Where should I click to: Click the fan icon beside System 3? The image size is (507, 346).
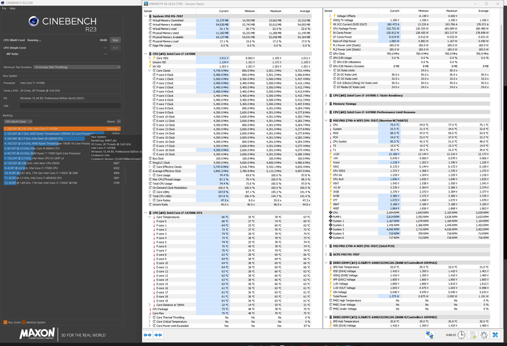331,229
